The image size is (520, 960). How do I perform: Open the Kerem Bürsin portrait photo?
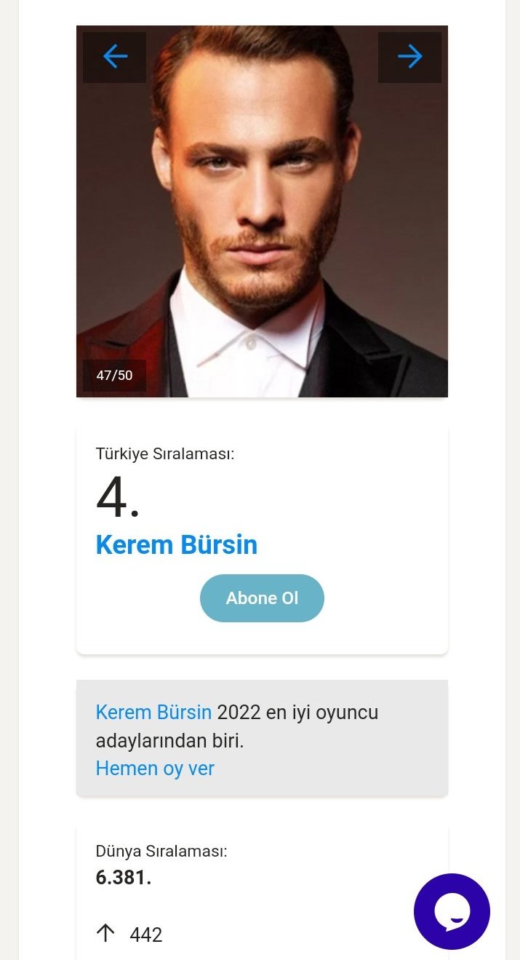click(262, 211)
